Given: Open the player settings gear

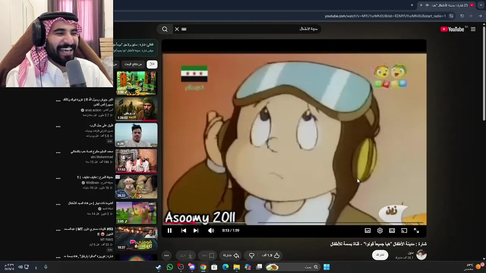Looking at the screenshot, I should pyautogui.click(x=380, y=231).
